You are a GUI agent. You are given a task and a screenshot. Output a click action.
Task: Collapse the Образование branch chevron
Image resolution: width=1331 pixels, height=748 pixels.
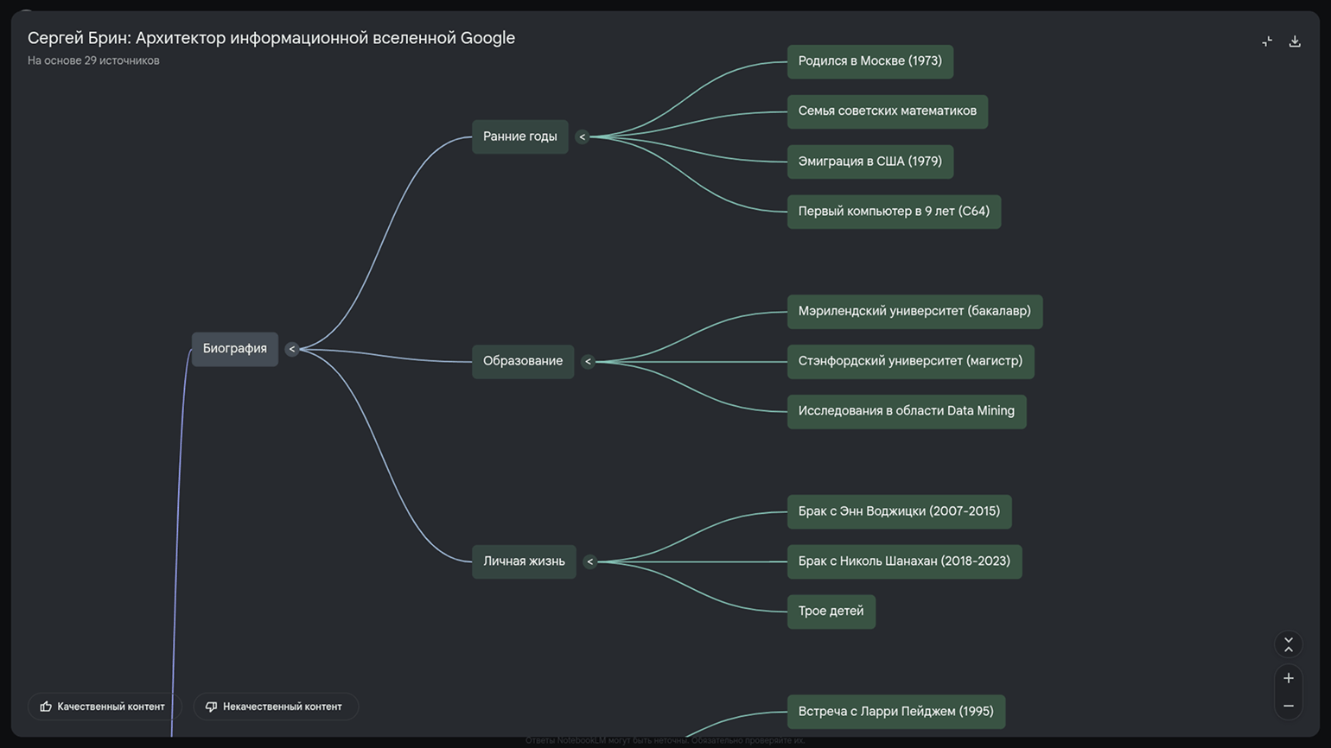(588, 362)
